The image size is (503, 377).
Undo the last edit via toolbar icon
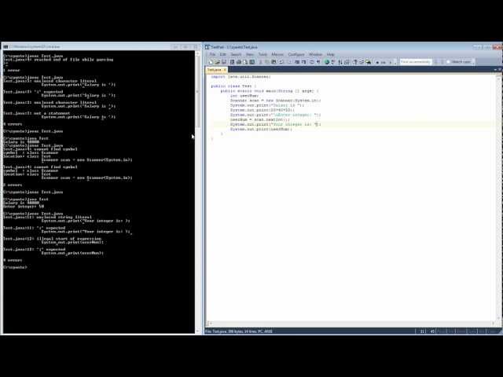tap(281, 62)
